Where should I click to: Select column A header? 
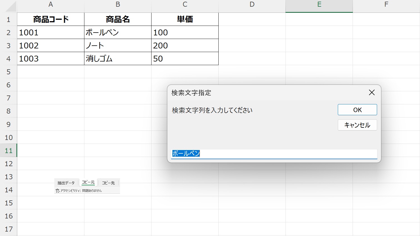[50, 4]
